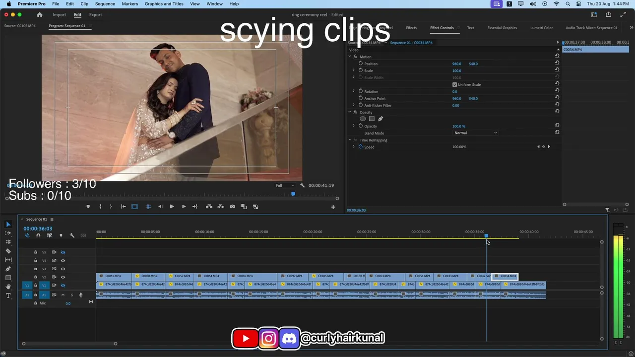Show the hidden V5 track output

point(63,252)
